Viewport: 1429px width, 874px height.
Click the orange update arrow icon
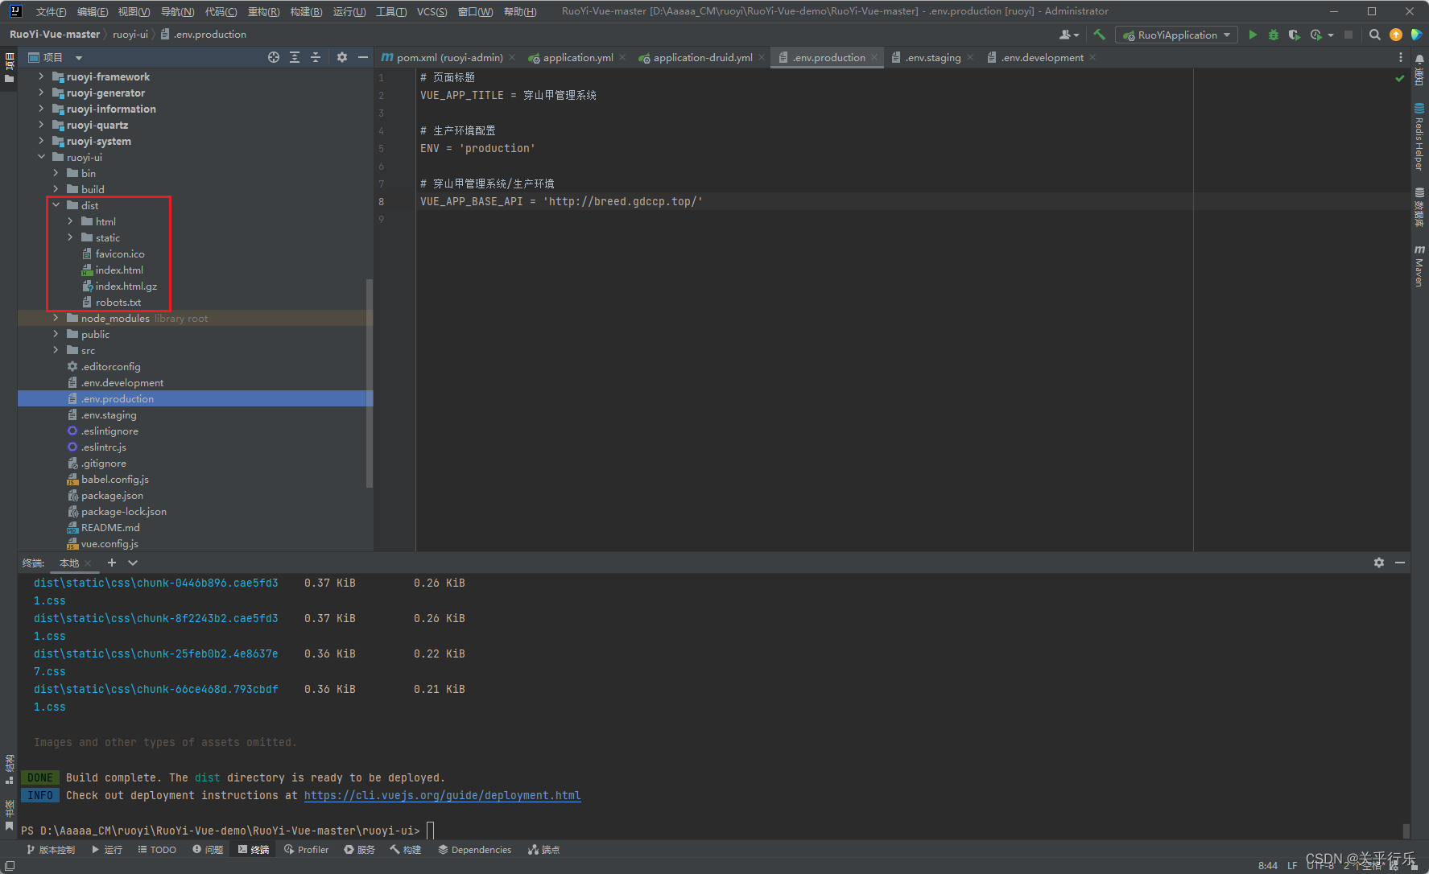(x=1396, y=35)
